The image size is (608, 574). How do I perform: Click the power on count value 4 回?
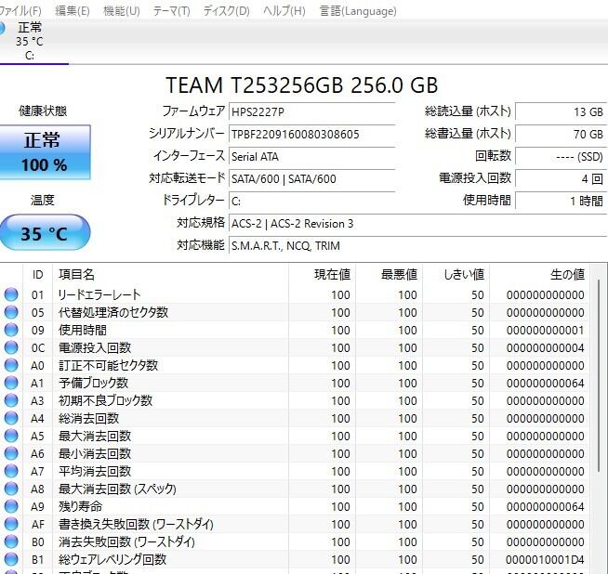pyautogui.click(x=561, y=179)
